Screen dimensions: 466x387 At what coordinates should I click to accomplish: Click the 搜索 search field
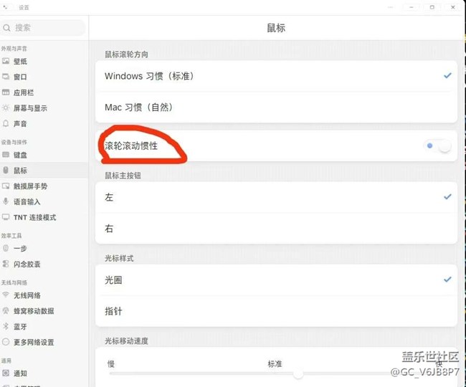click(43, 28)
